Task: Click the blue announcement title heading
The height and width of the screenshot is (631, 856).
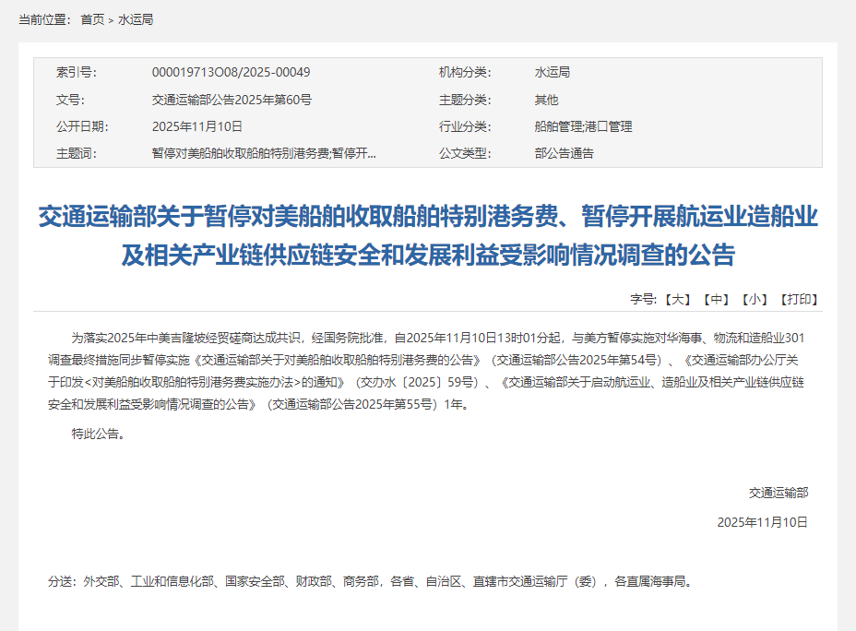Action: [427, 235]
